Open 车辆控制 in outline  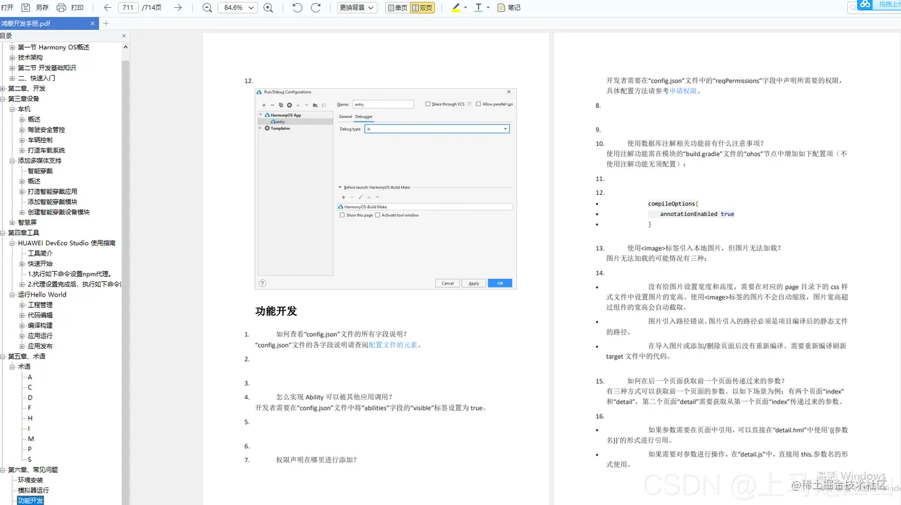point(40,140)
